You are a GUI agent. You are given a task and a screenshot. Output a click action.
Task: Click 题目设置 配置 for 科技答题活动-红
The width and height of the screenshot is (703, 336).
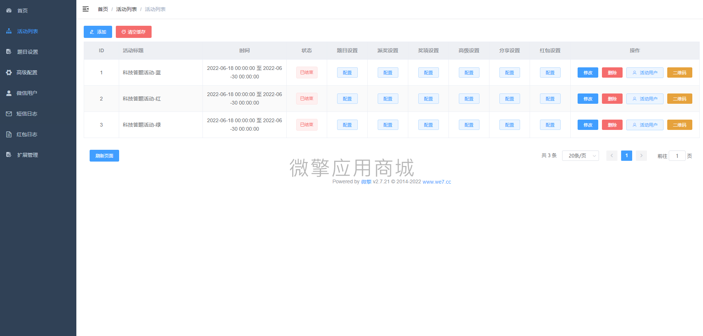[x=347, y=99]
